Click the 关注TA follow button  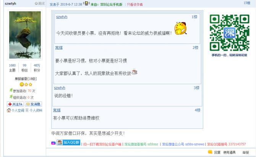coord(15,104)
